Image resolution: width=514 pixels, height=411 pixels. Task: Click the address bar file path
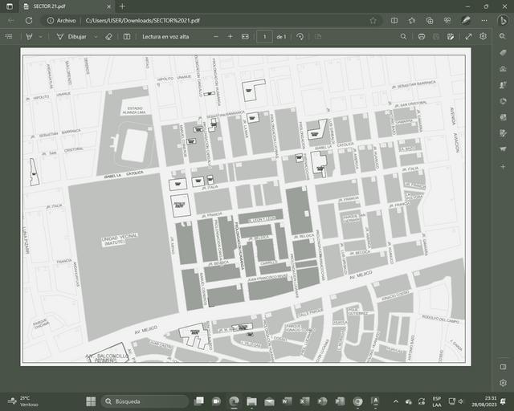tap(143, 20)
